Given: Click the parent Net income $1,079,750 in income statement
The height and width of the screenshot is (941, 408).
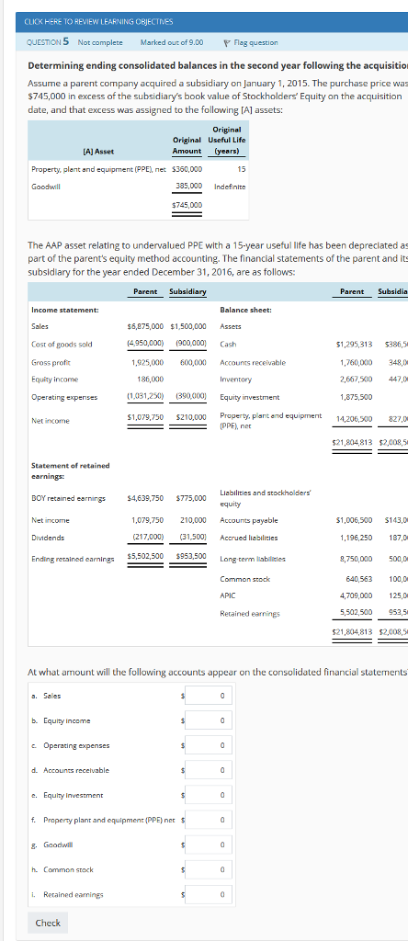Looking at the screenshot, I should click(146, 416).
